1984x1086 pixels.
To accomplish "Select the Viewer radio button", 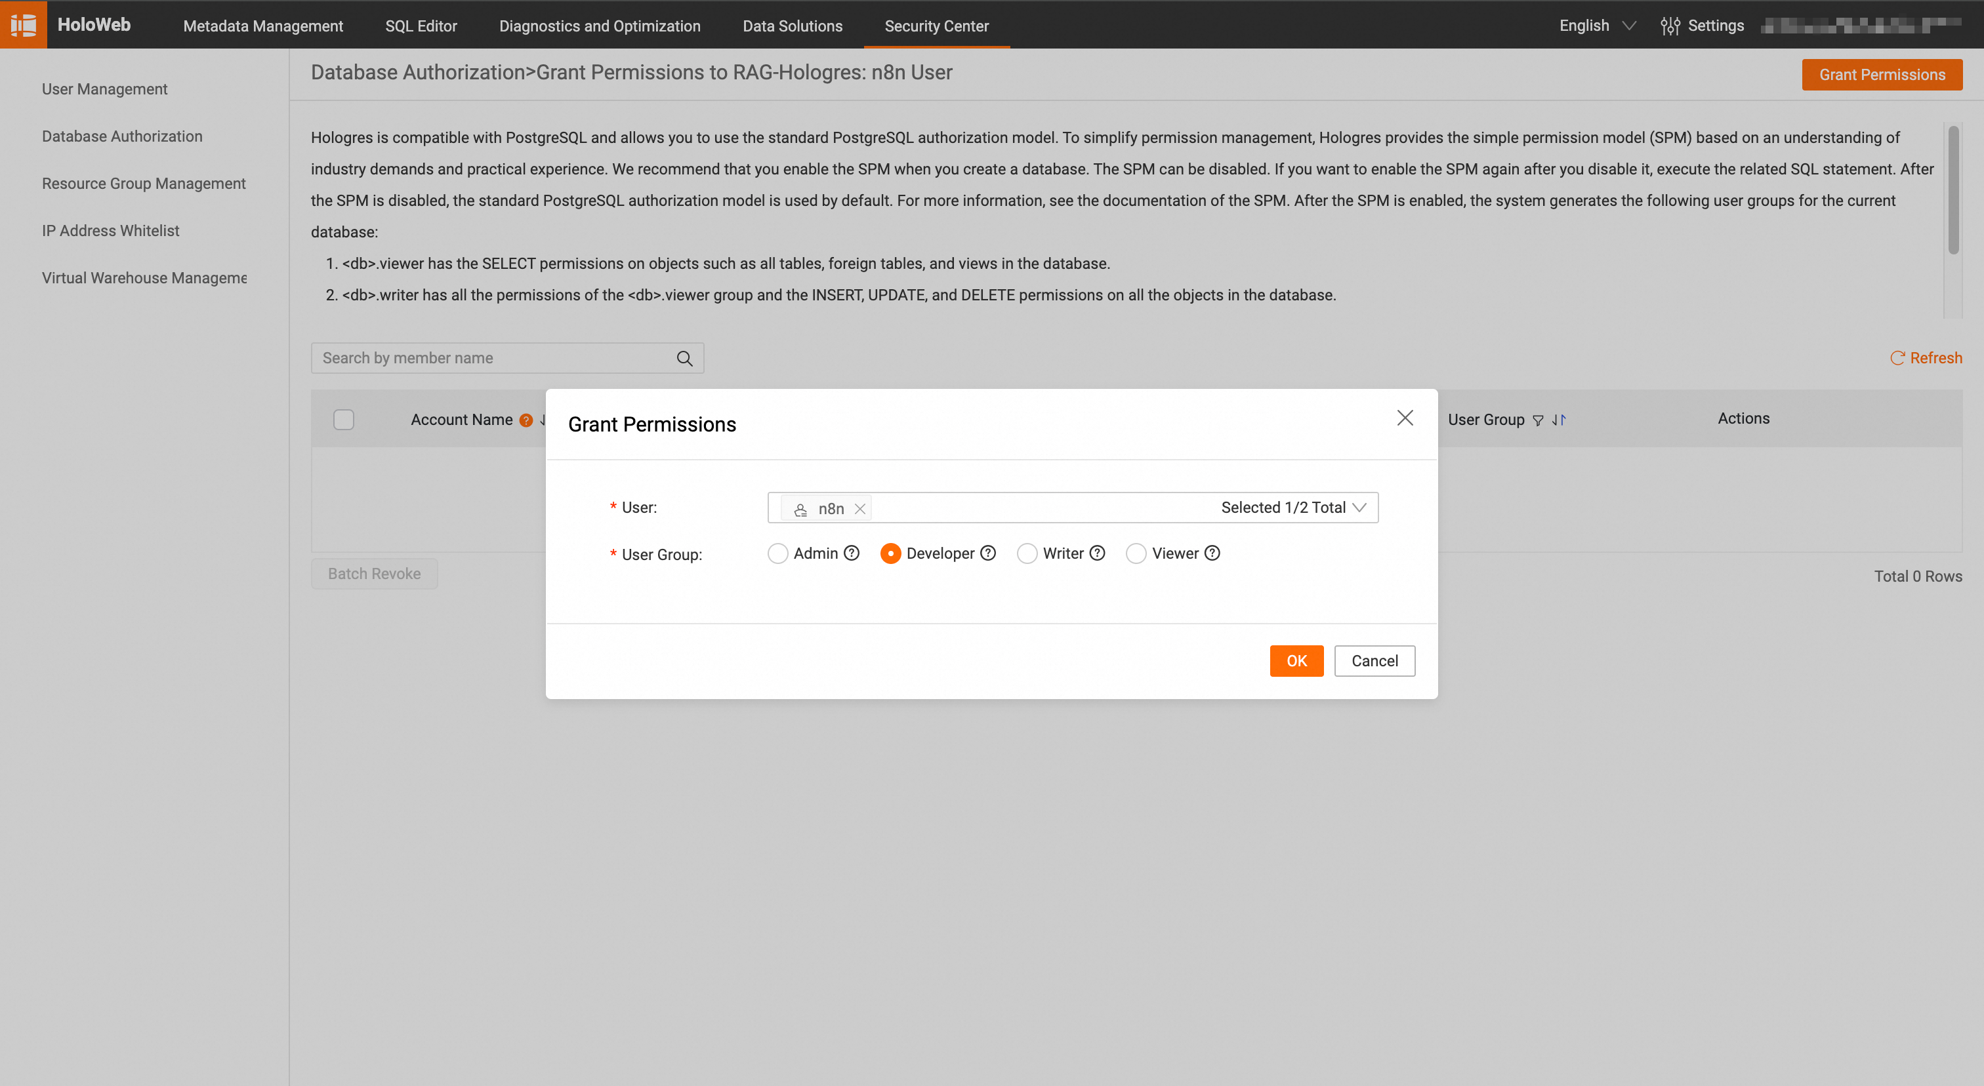I will coord(1136,553).
